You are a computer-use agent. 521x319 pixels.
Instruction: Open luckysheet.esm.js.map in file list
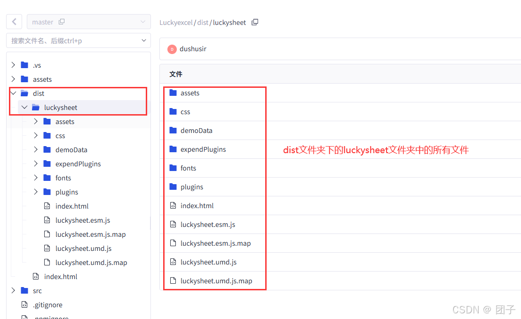[216, 243]
